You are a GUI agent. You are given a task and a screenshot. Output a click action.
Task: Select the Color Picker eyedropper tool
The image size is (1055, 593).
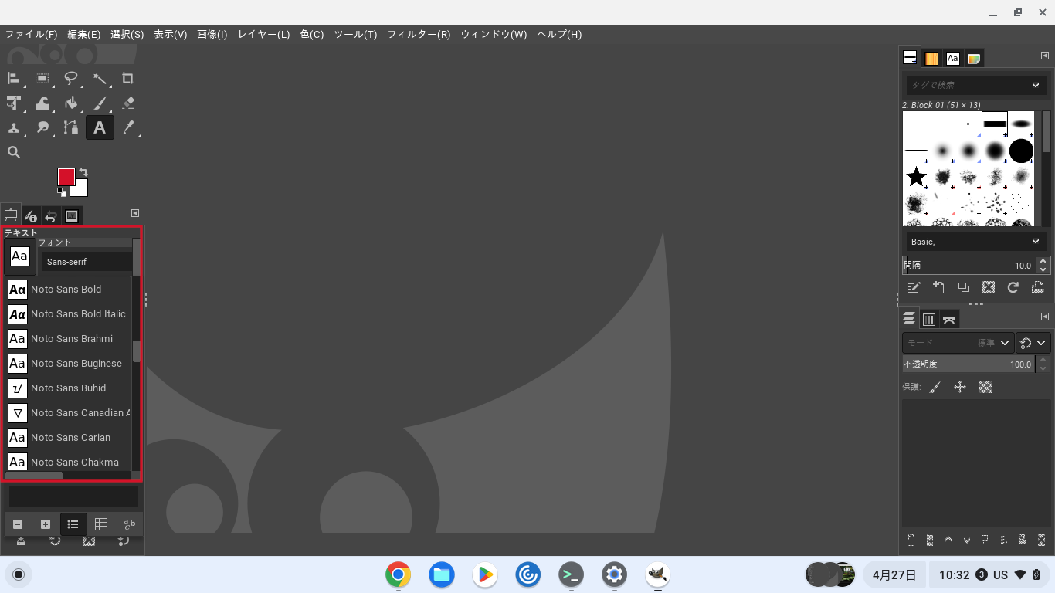point(128,127)
